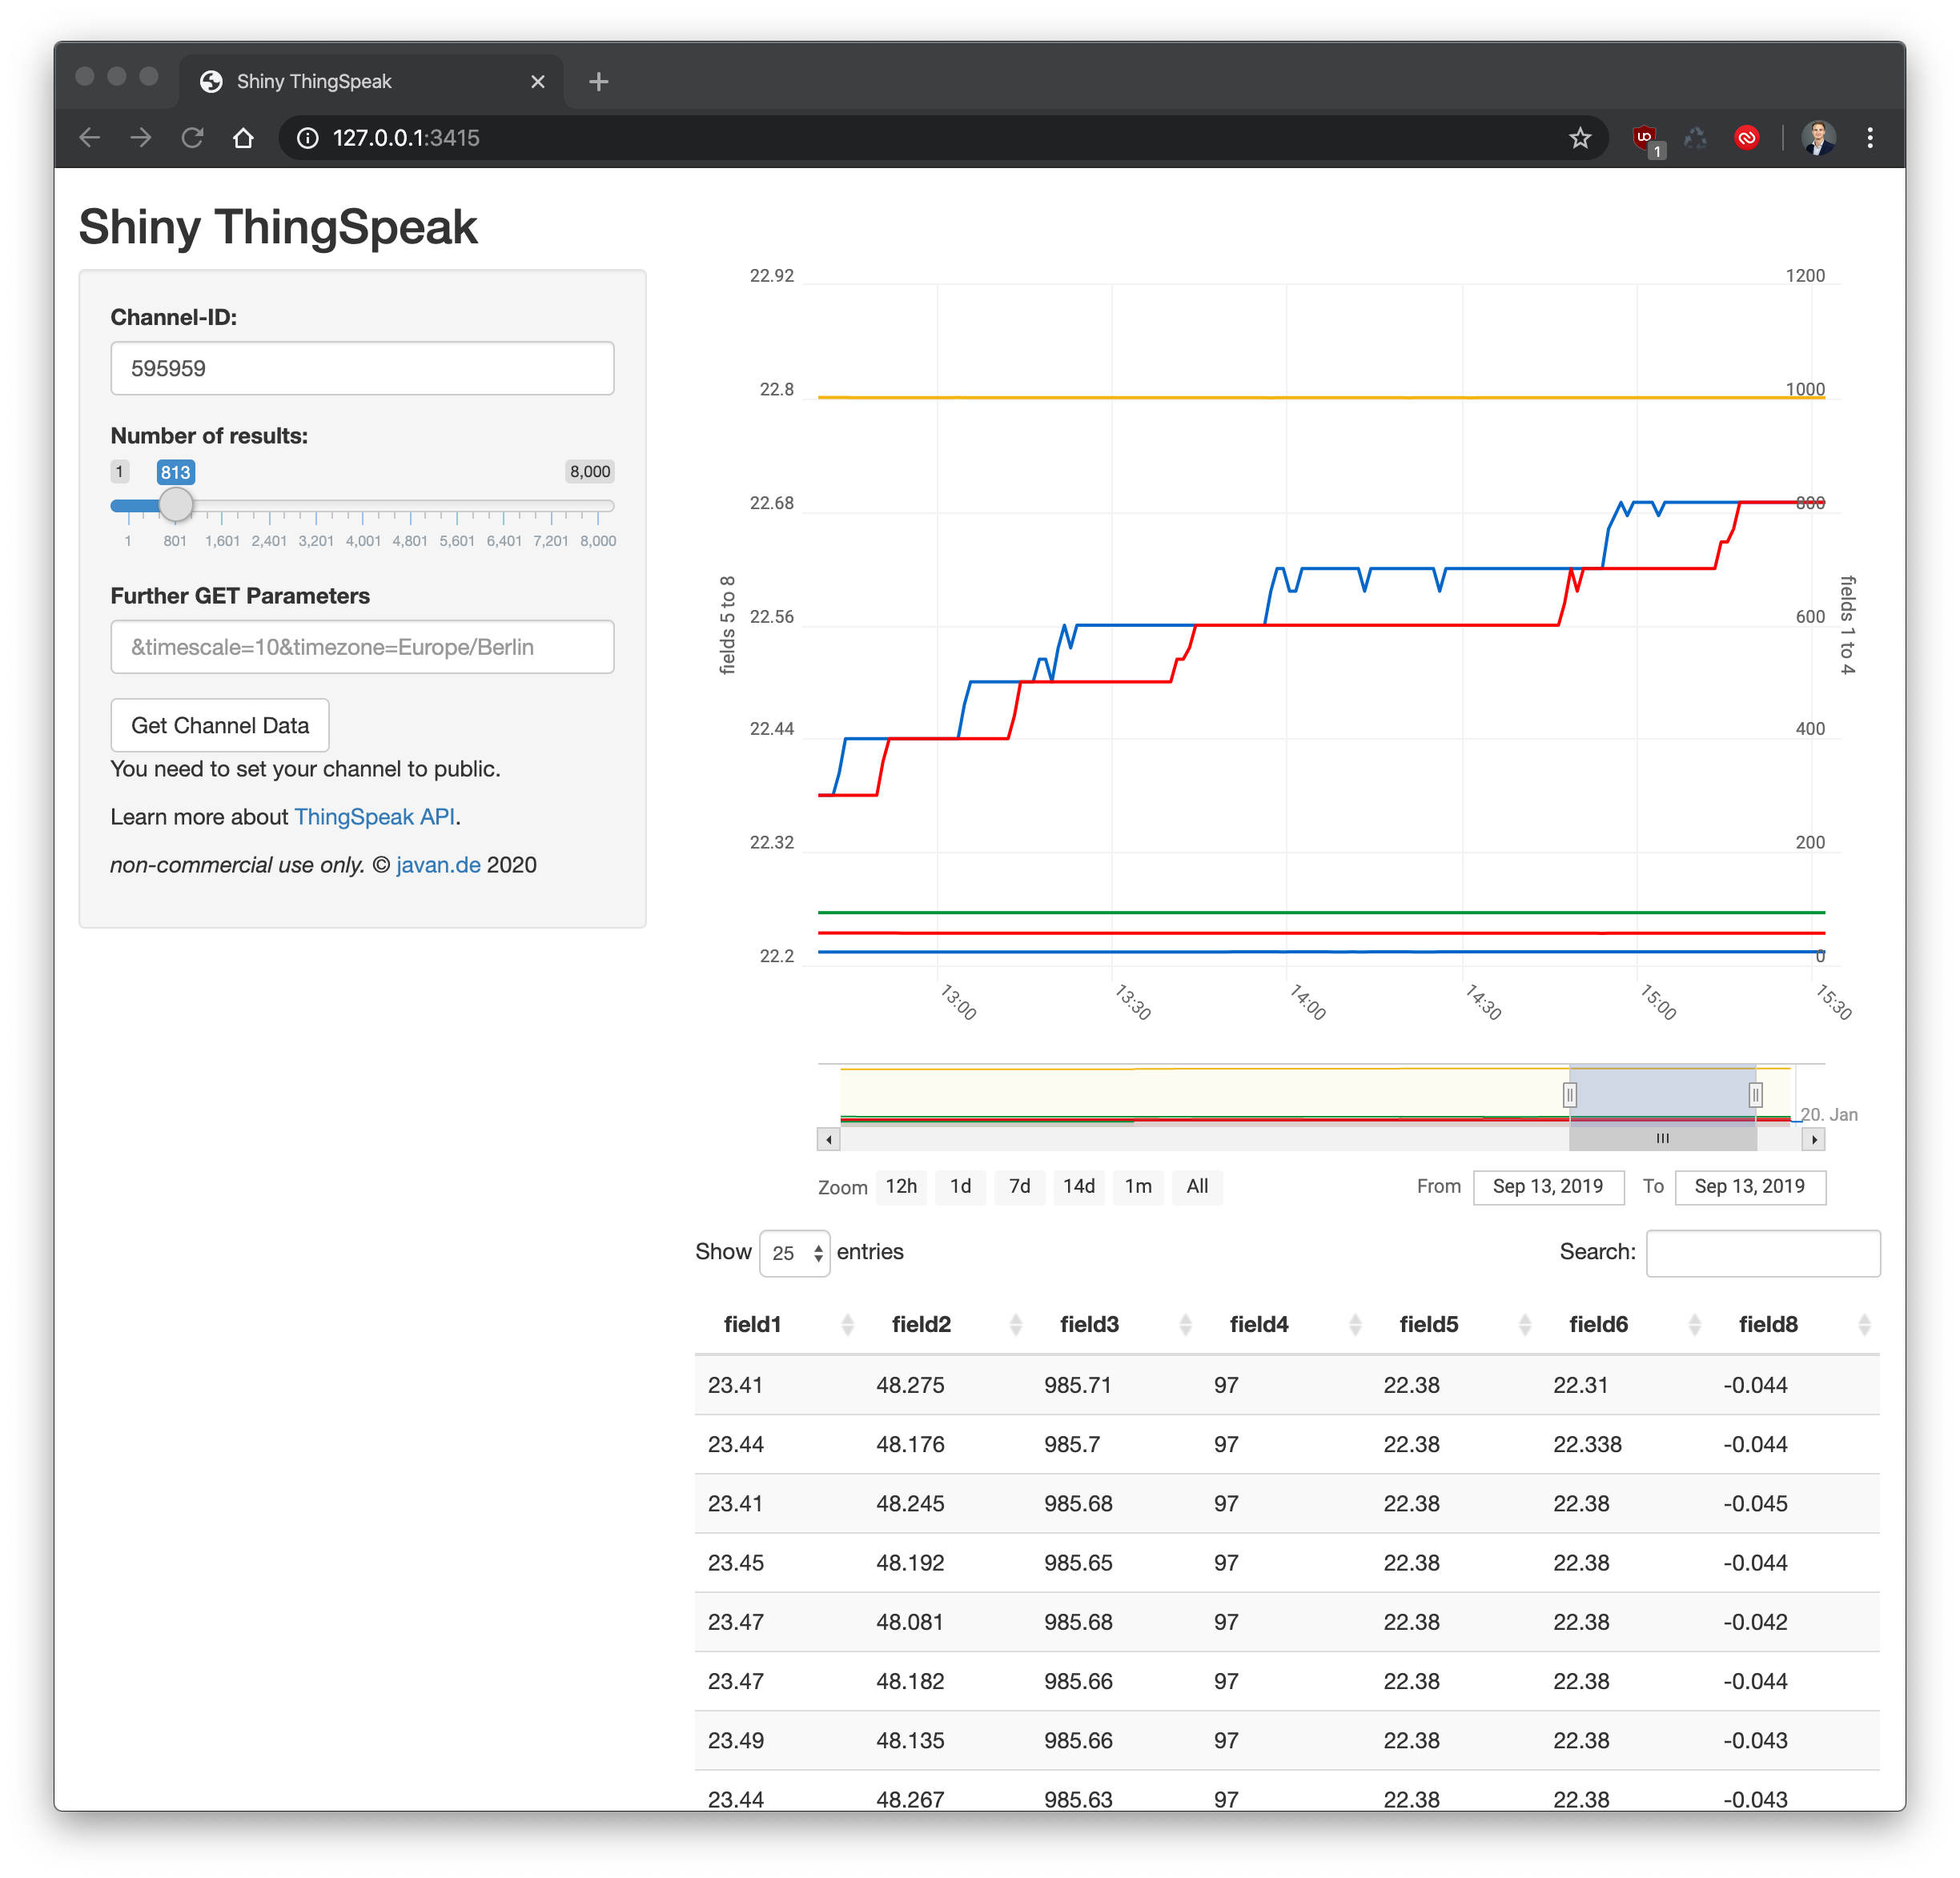Open the uBlock Origin extension icon

(1644, 138)
